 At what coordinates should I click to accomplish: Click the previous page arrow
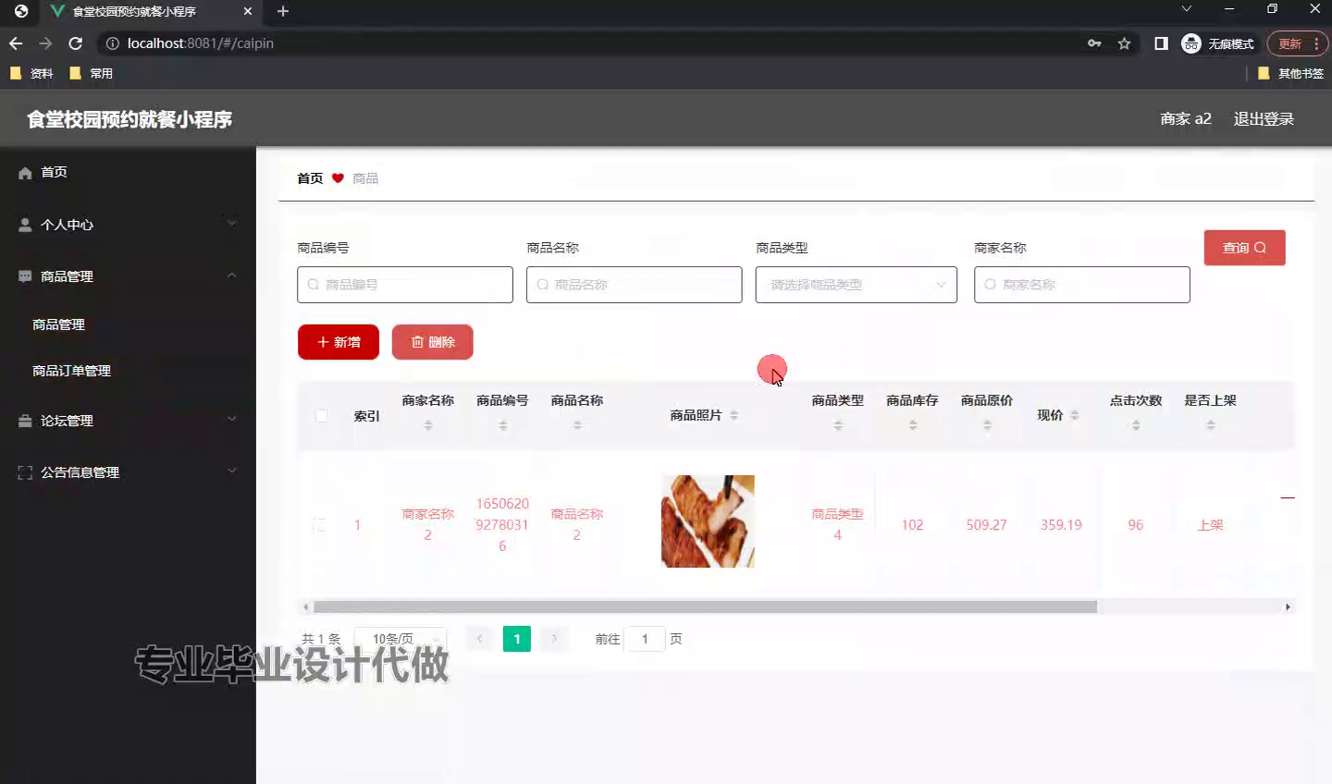[479, 639]
